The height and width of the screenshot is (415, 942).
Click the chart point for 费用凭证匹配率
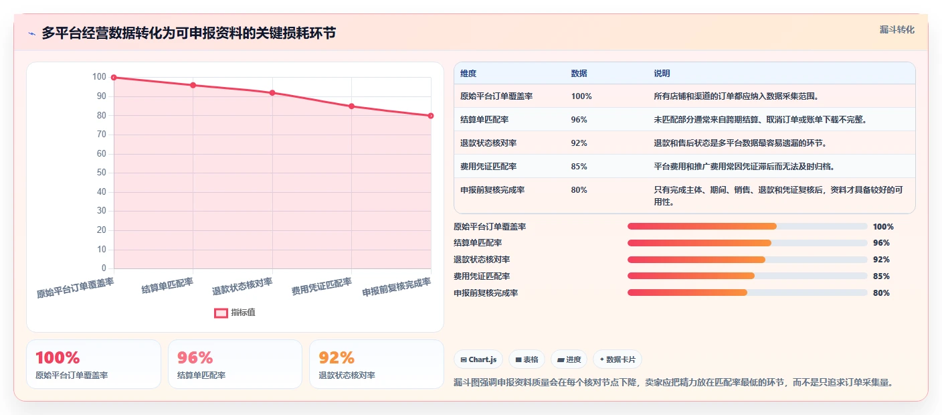351,106
